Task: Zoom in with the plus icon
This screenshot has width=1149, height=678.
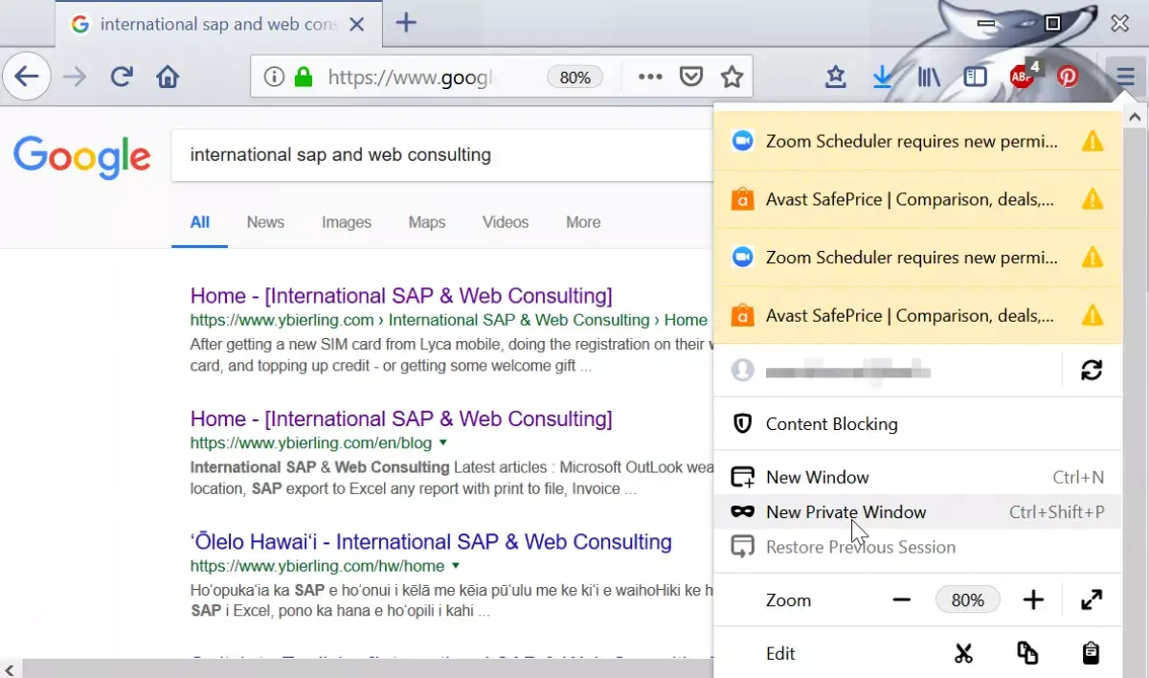Action: [1033, 600]
